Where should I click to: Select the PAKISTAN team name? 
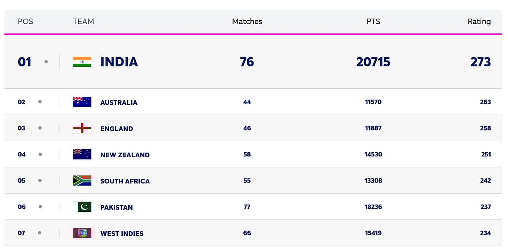point(116,207)
